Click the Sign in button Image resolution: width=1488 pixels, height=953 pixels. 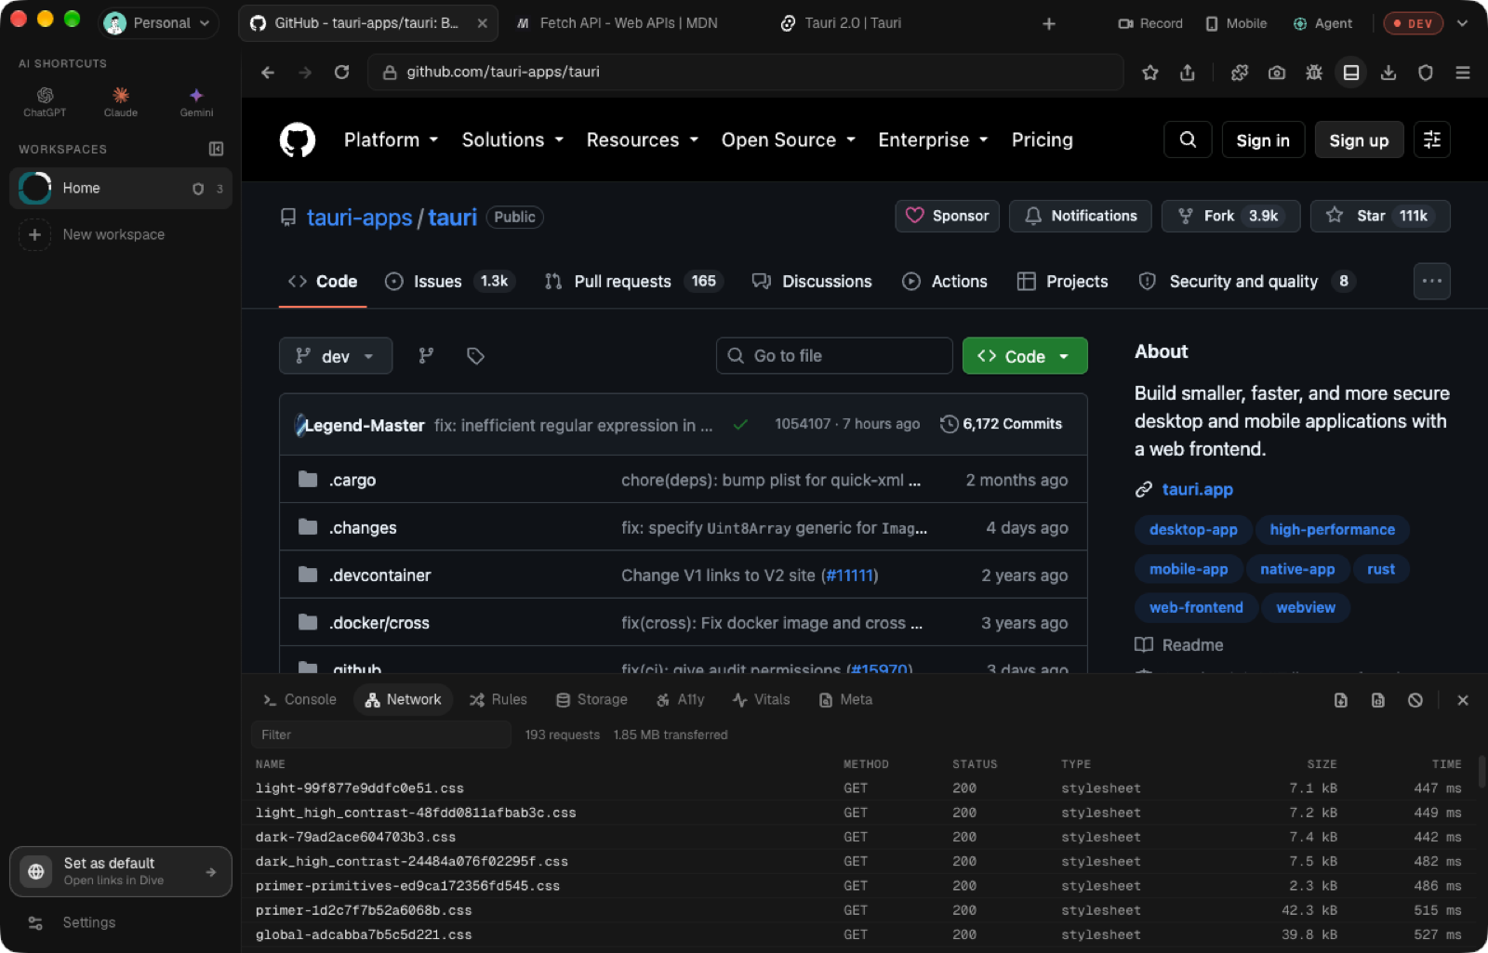coord(1263,139)
